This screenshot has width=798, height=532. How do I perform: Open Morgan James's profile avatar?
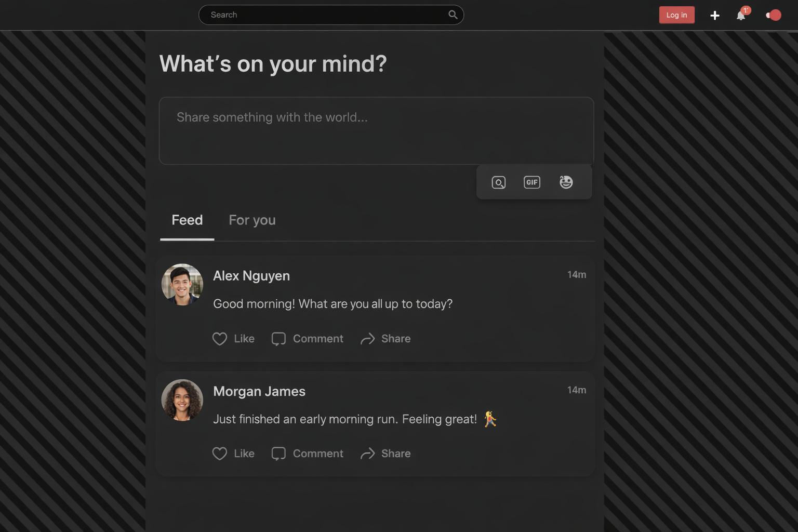(182, 400)
